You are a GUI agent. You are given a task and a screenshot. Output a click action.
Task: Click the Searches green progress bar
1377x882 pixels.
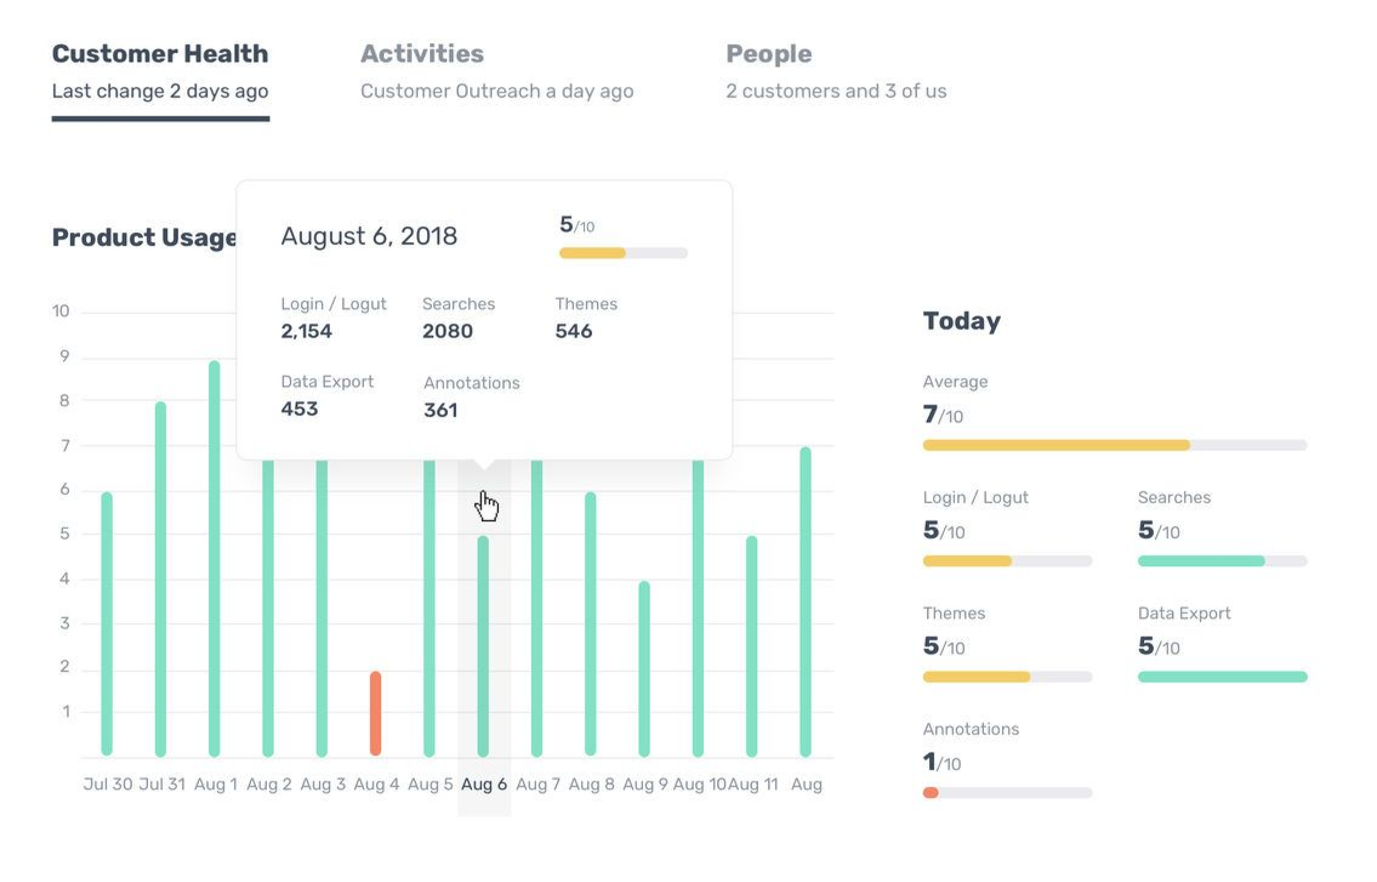[1222, 561]
